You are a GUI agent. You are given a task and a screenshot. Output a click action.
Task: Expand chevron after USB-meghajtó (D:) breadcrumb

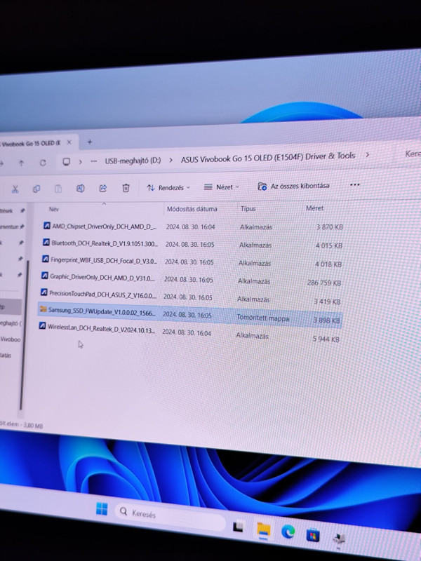pos(171,160)
